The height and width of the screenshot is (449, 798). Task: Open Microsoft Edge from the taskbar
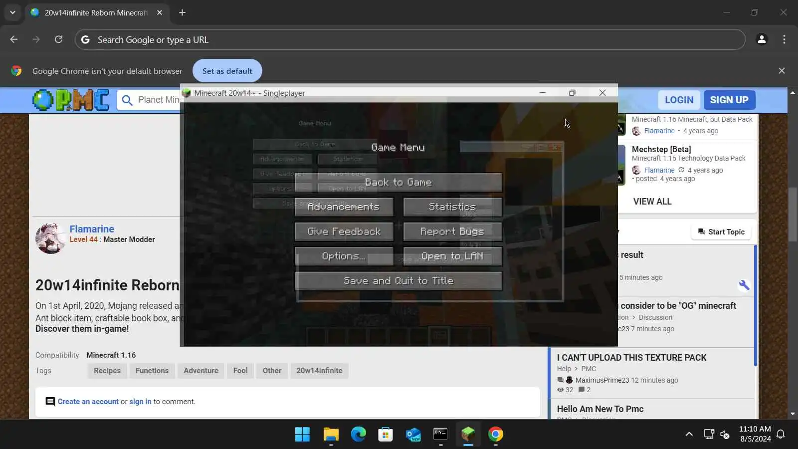tap(358, 435)
